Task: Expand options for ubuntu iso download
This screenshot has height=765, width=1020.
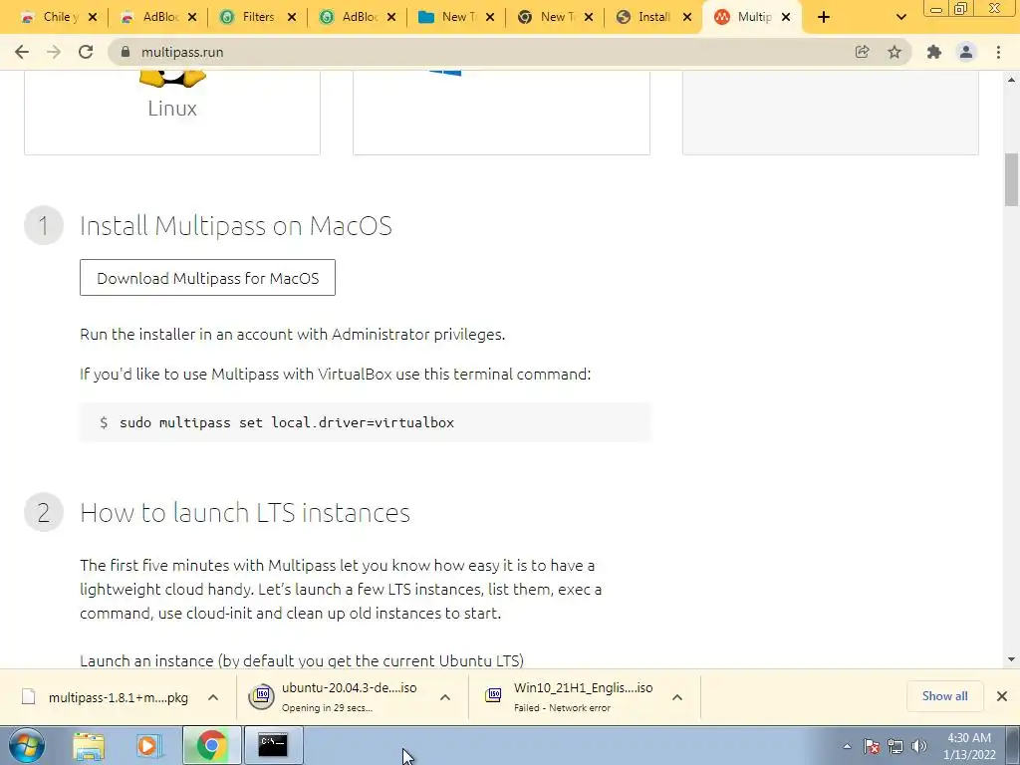Action: point(445,697)
